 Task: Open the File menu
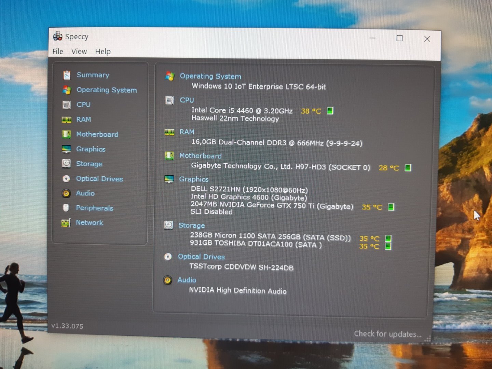(x=58, y=51)
